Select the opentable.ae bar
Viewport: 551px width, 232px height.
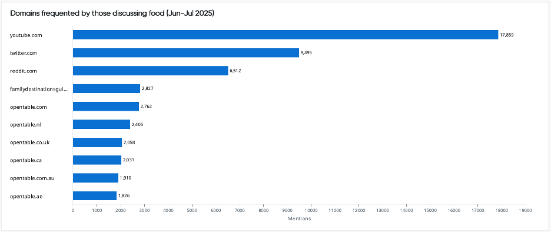pyautogui.click(x=95, y=196)
